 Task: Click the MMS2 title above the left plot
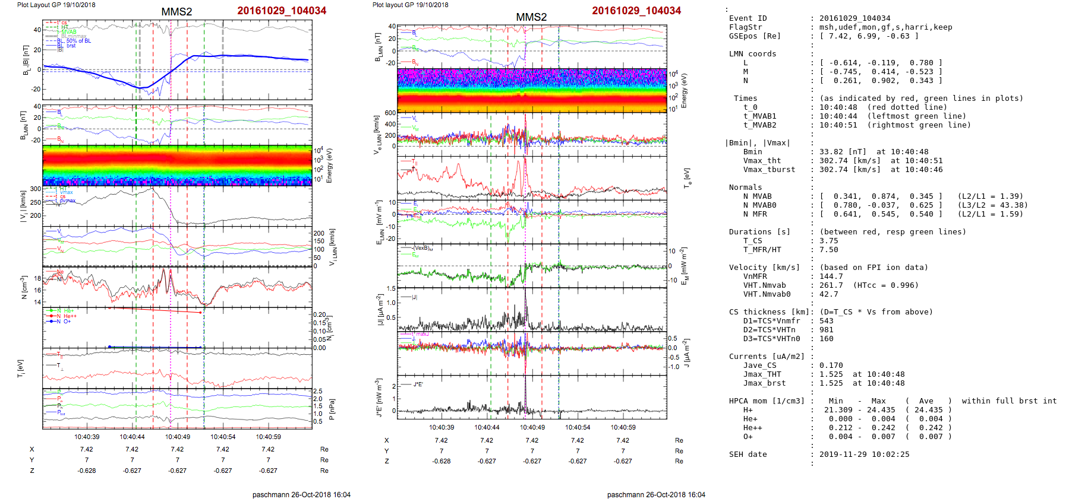pyautogui.click(x=176, y=12)
